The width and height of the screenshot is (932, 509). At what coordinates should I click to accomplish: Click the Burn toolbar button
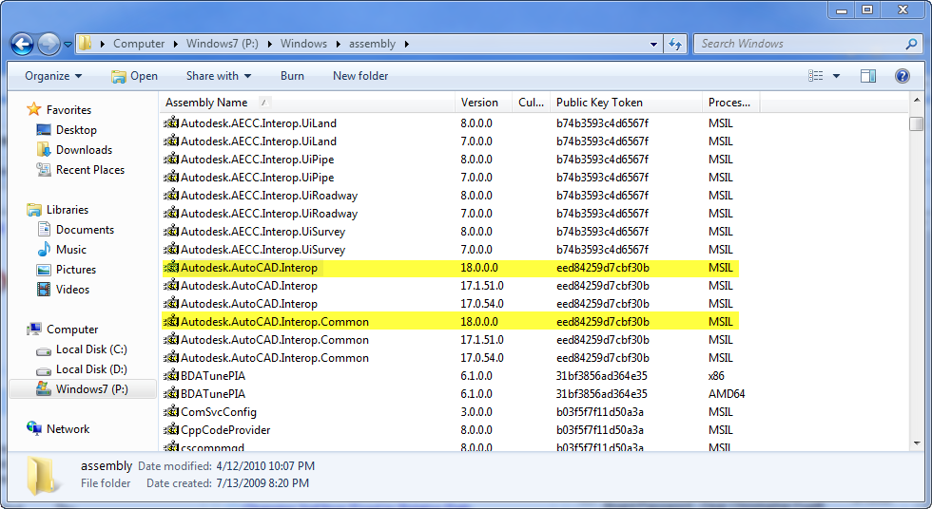click(x=292, y=76)
